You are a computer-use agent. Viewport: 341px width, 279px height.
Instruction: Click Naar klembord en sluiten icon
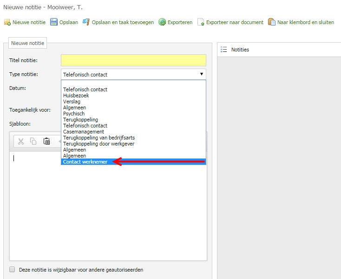(x=272, y=22)
